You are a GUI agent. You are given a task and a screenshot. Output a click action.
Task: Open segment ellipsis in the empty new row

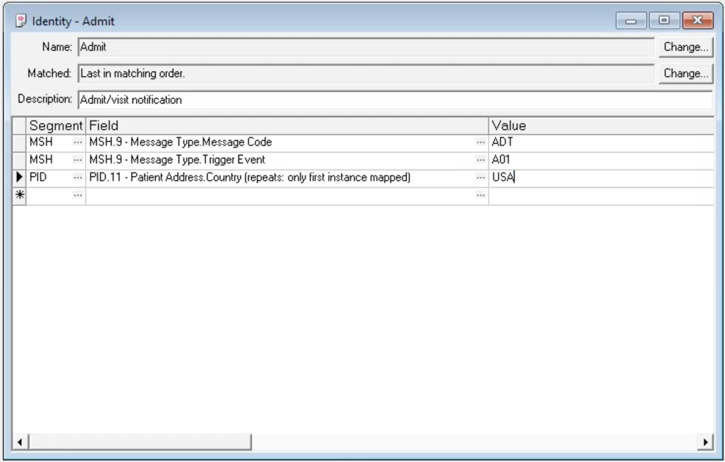(x=78, y=195)
